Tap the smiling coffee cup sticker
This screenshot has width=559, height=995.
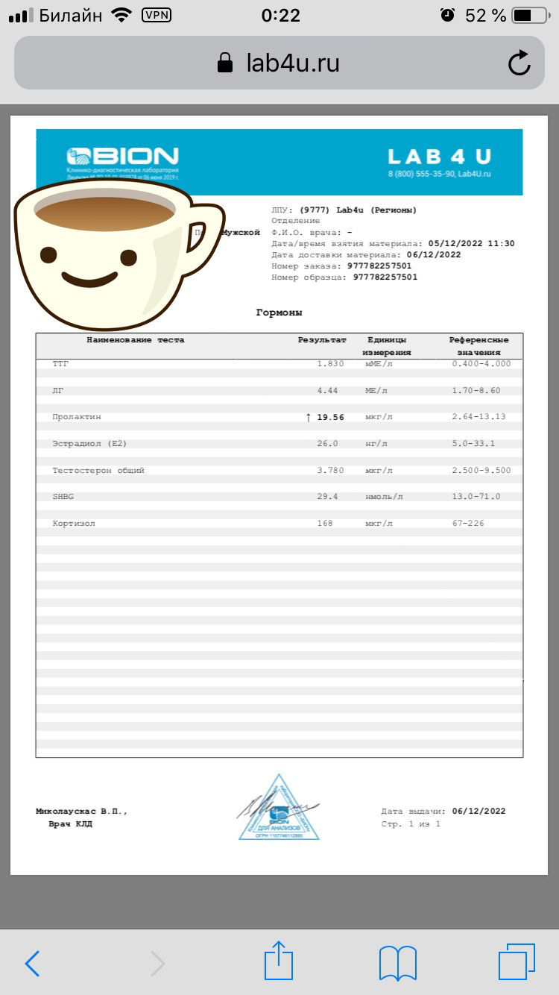pos(112,254)
